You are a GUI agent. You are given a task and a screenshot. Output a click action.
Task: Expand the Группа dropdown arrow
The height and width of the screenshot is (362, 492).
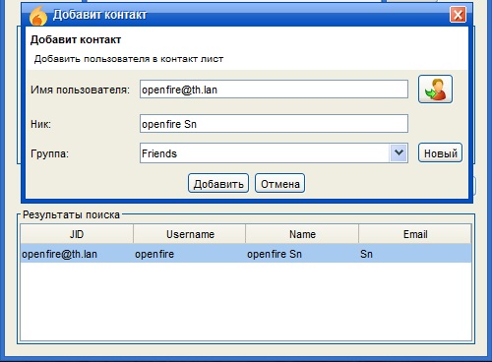pyautogui.click(x=399, y=152)
